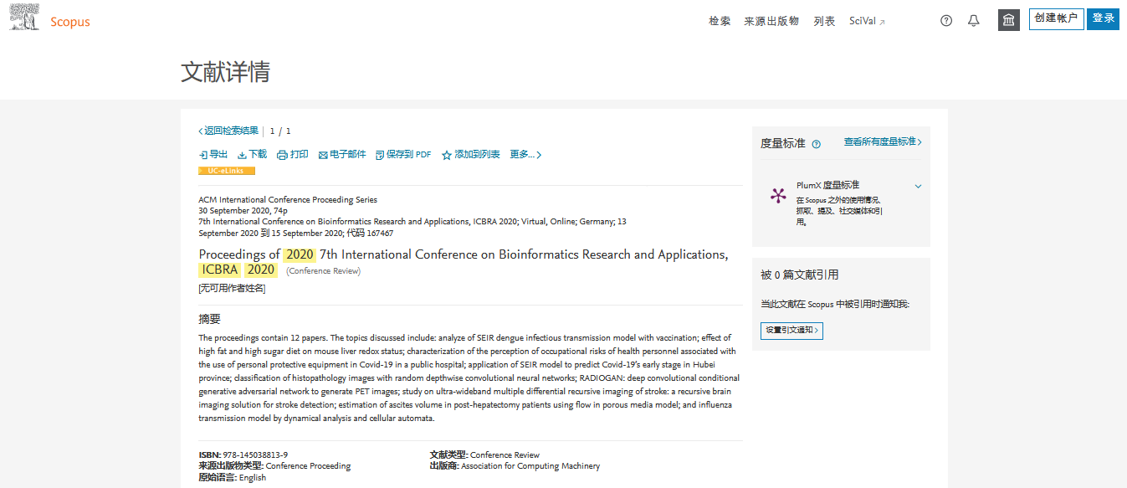This screenshot has width=1127, height=488.
Task: Click the 度量标准 info help icon
Action: click(x=817, y=144)
